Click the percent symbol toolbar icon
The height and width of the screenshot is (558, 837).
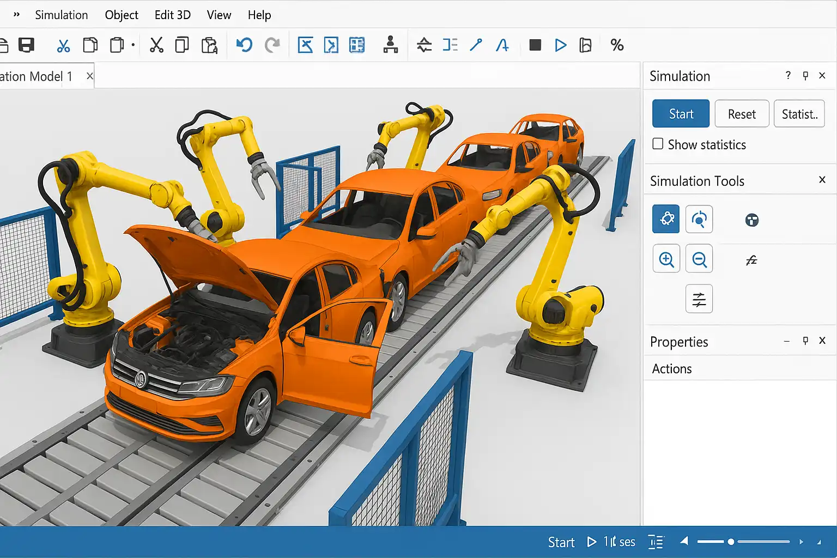click(617, 45)
